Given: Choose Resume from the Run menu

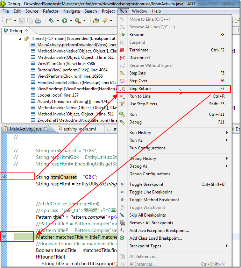Looking at the screenshot, I should click(174, 35).
